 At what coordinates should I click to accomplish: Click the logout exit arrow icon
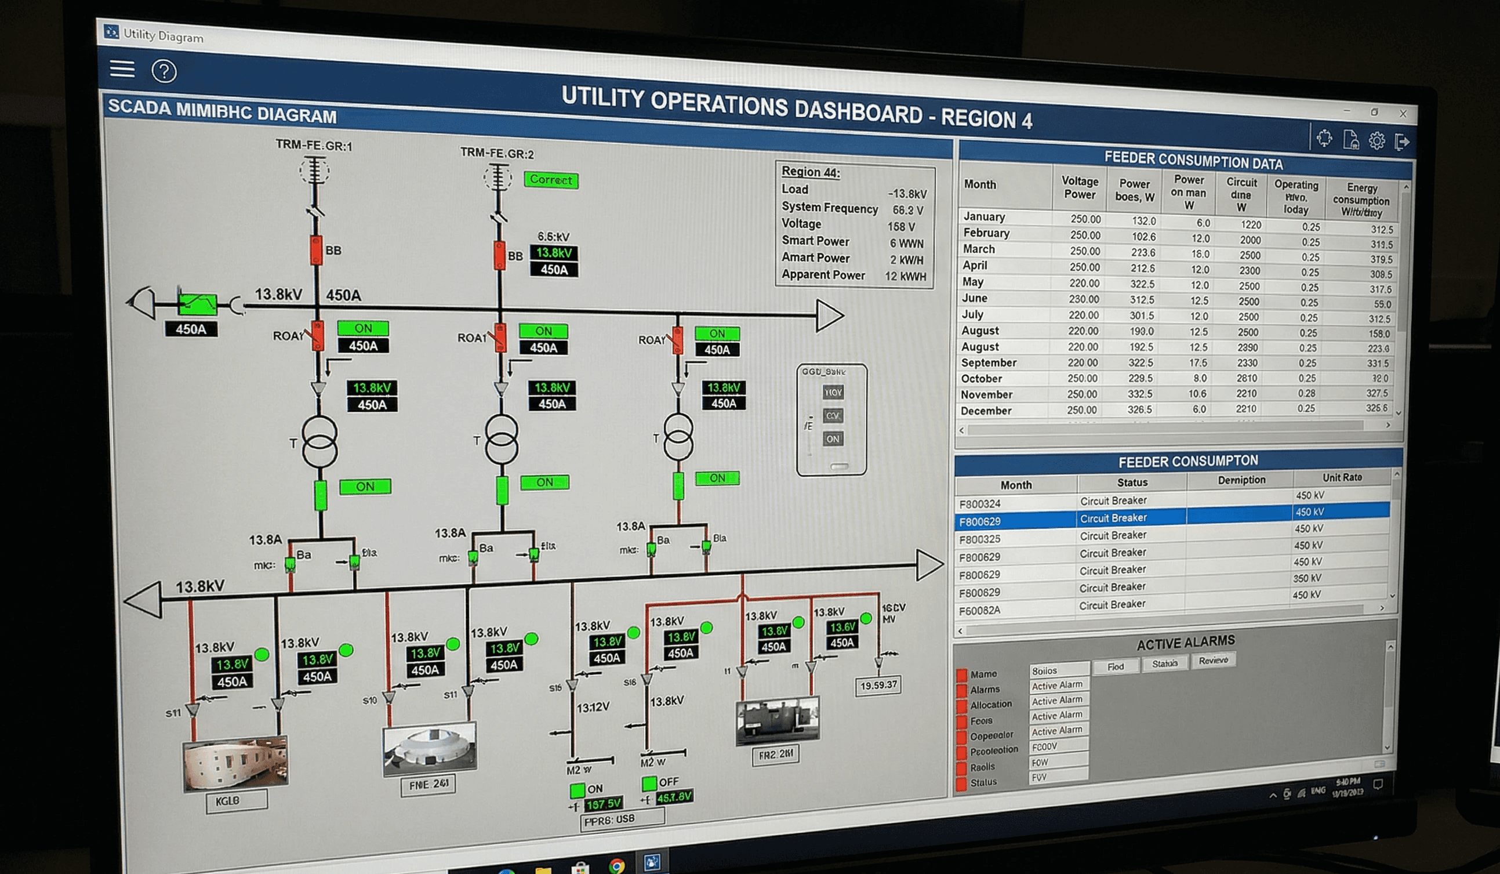(1402, 142)
